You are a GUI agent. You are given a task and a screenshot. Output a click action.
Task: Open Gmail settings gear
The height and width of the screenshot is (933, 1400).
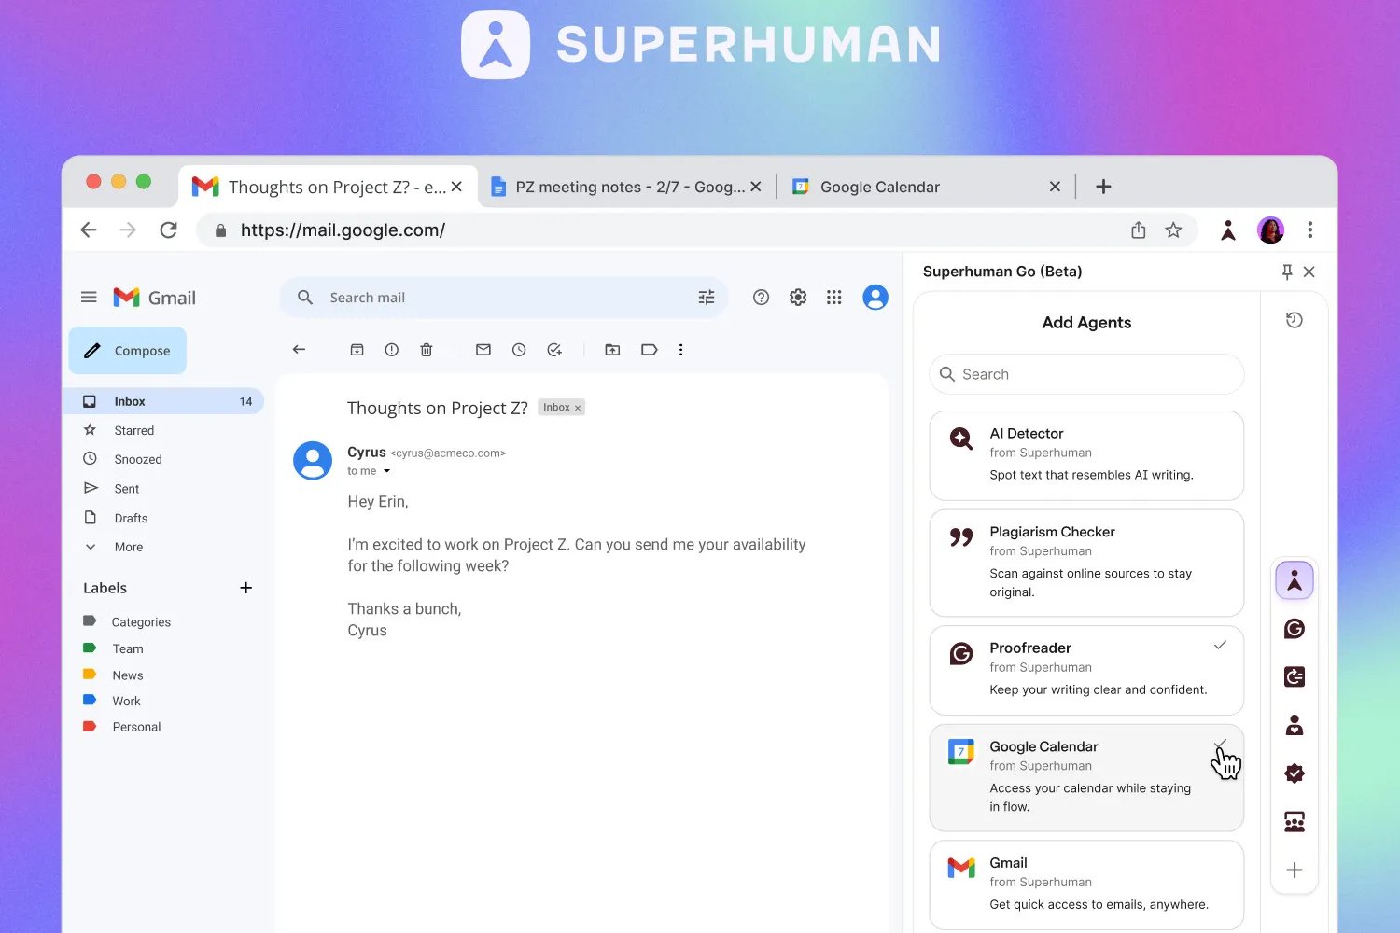coord(797,297)
